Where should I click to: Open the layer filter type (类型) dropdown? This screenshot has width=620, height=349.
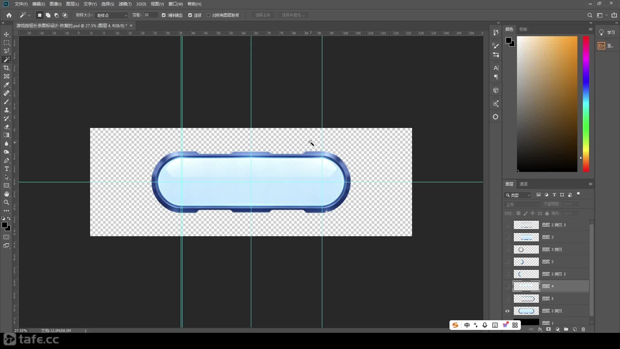pos(518,195)
